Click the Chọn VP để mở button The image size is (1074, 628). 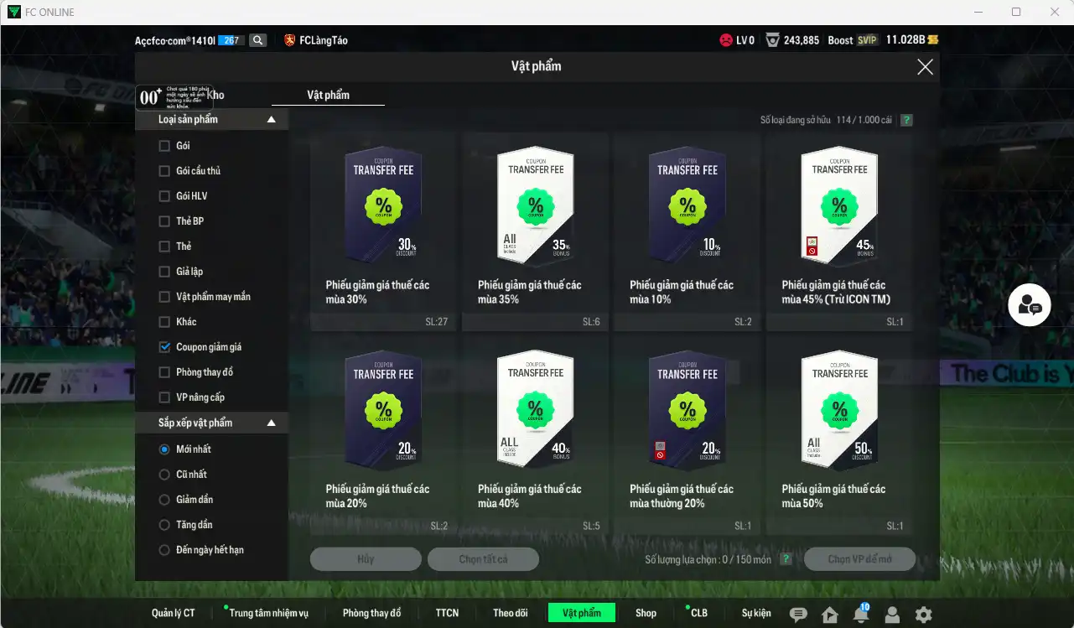coord(859,559)
